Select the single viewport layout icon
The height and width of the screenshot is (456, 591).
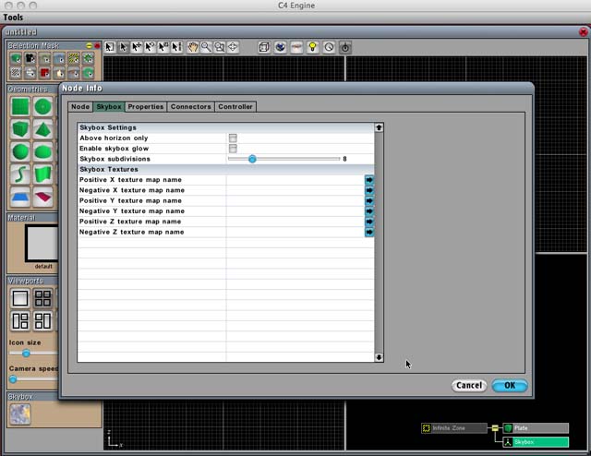tap(19, 298)
